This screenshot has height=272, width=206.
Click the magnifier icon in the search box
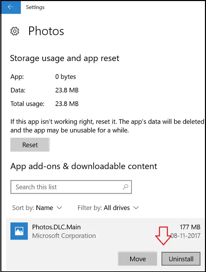[x=125, y=187]
